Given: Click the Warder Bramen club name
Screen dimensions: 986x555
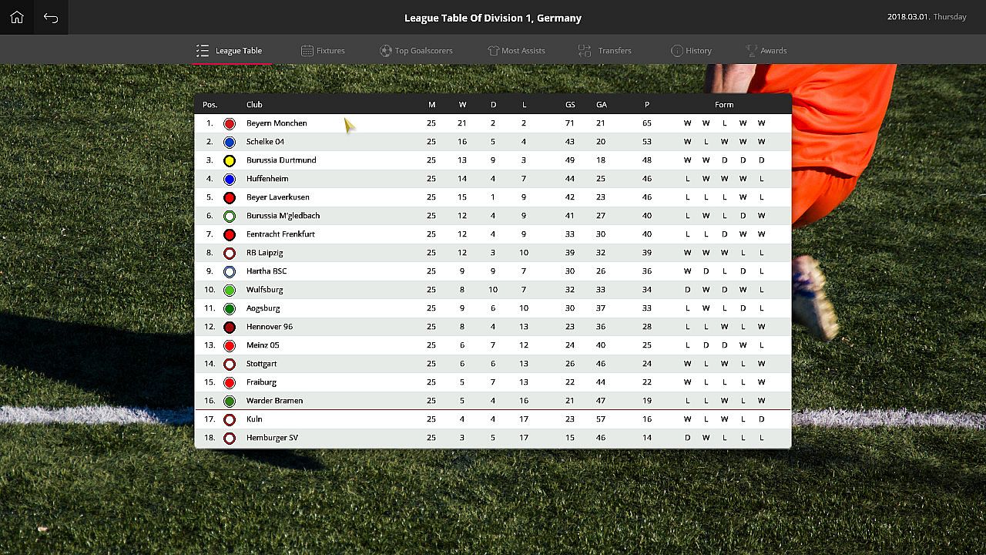Looking at the screenshot, I should click(x=274, y=401).
